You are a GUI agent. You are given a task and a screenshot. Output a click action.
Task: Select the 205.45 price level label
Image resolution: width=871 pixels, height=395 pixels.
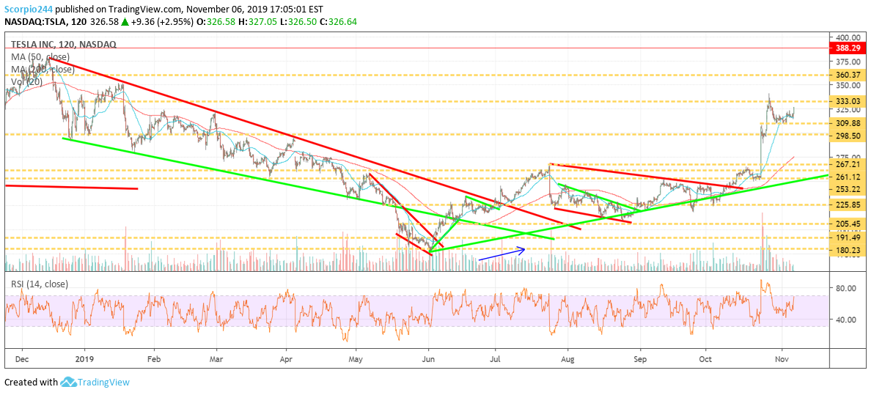pyautogui.click(x=848, y=224)
